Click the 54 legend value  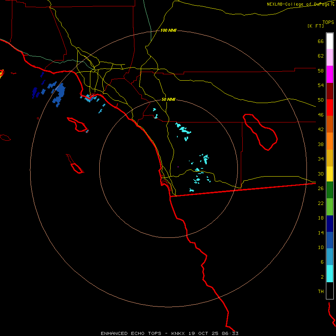[321, 85]
